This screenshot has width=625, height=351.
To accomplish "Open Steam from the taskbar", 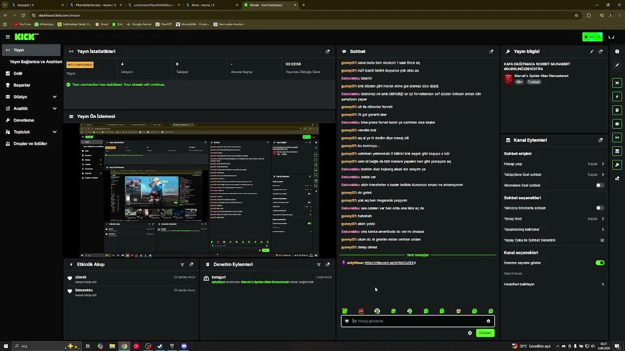I will 160,346.
